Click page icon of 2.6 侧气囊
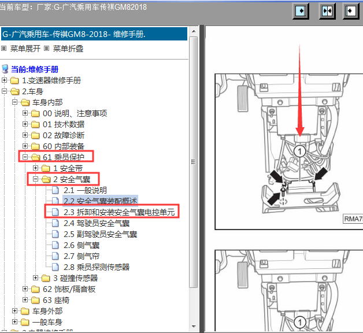Screen dimensions: 363x333 (x=55, y=245)
